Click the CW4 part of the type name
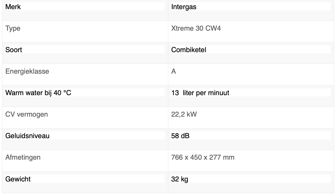The width and height of the screenshot is (336, 195). [213, 29]
